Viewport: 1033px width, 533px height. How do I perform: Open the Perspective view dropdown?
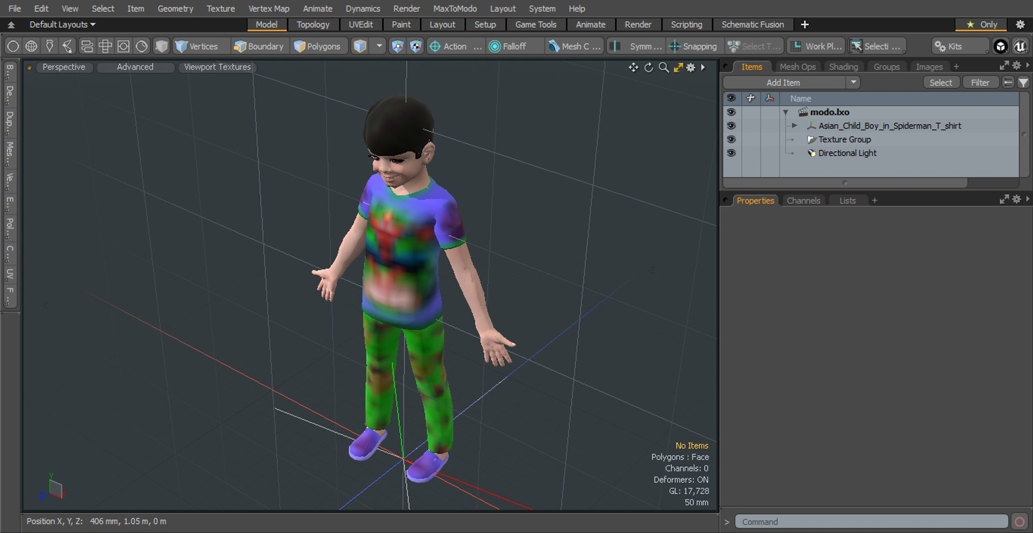(x=63, y=67)
